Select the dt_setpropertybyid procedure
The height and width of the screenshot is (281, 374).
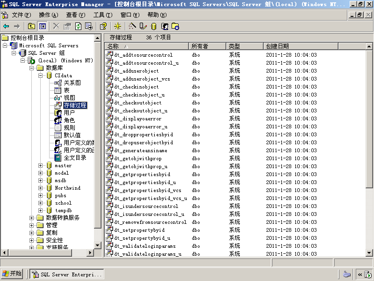coord(139,230)
